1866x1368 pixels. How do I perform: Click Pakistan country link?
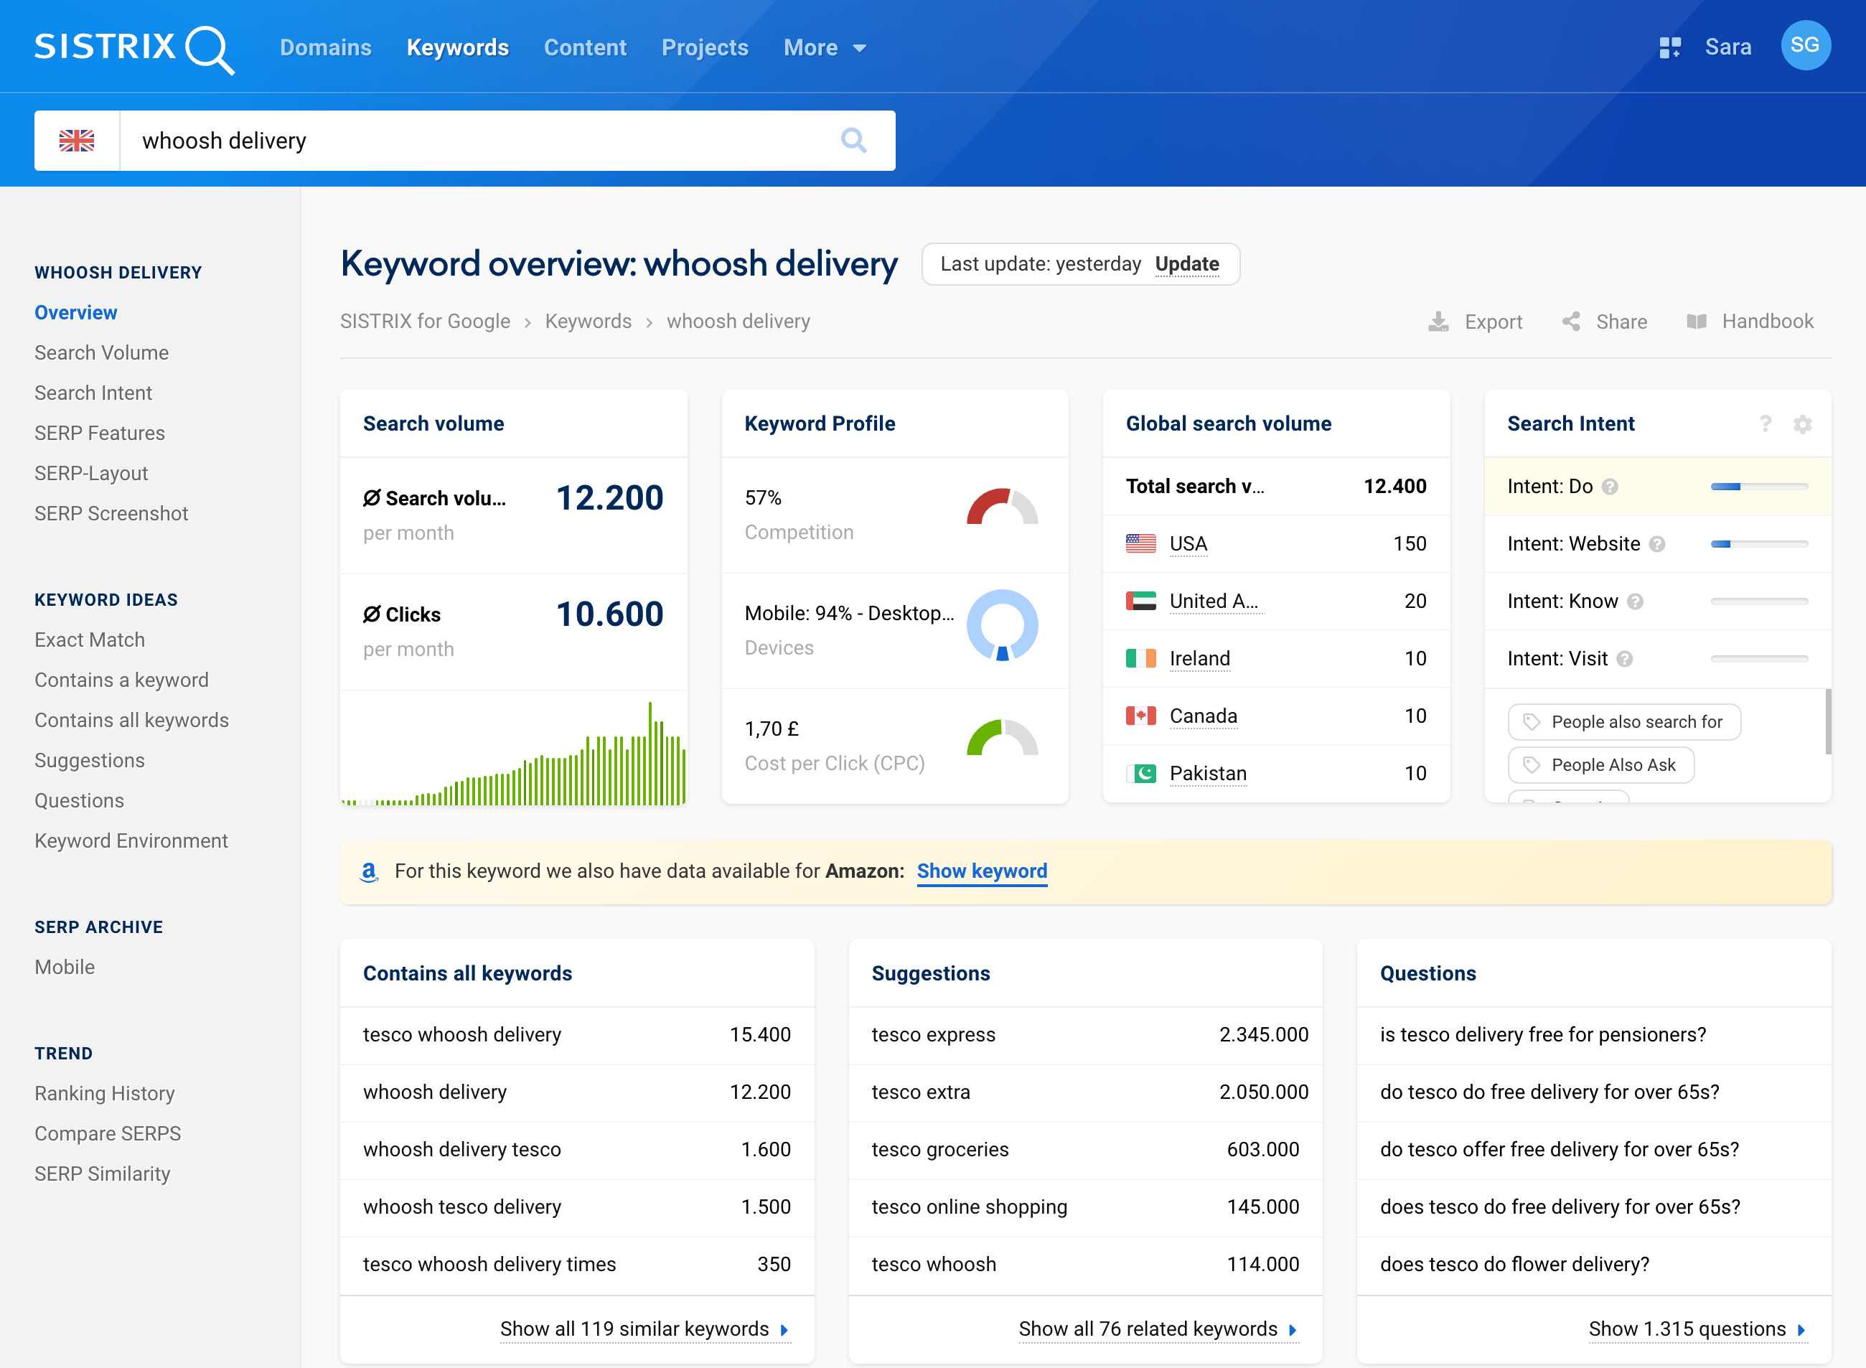click(x=1208, y=774)
